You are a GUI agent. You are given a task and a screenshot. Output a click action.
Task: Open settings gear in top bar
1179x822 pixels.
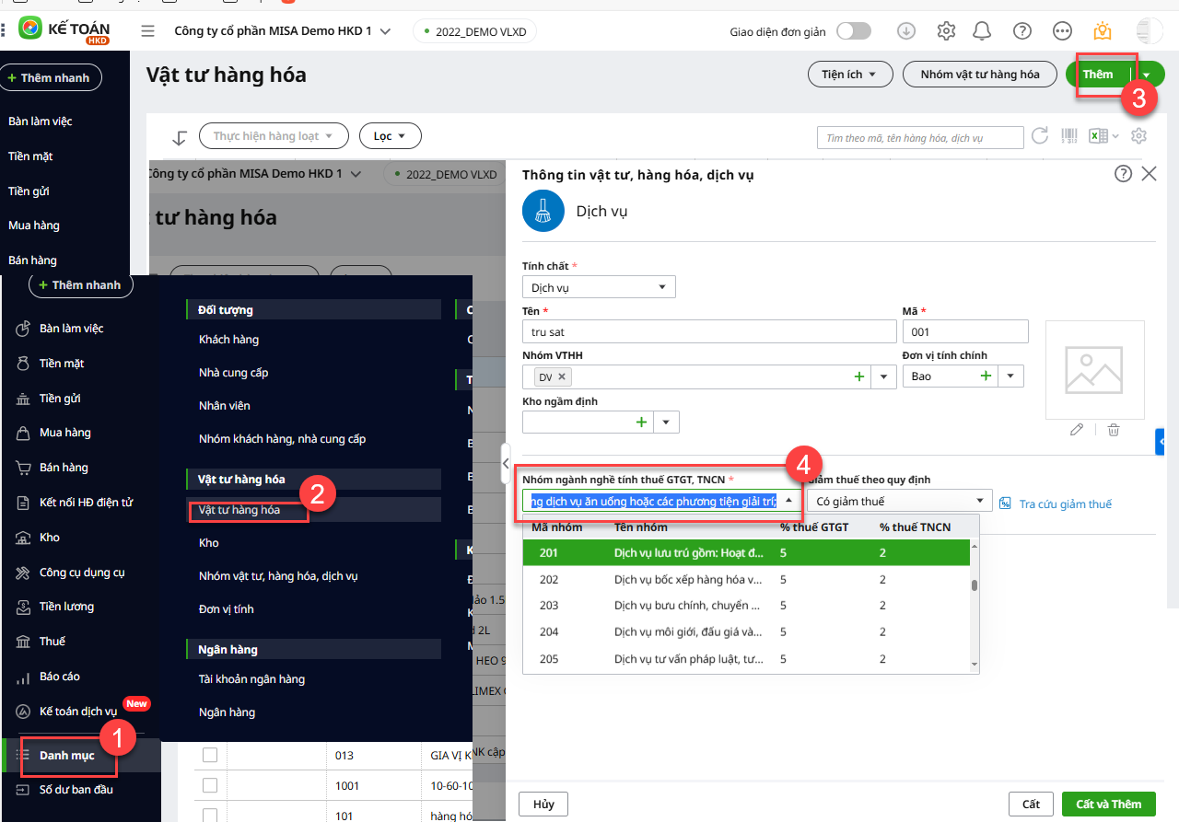click(946, 31)
